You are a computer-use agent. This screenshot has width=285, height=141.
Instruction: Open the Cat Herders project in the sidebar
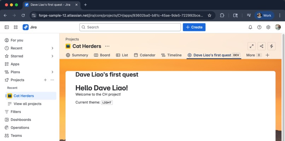tap(31, 96)
